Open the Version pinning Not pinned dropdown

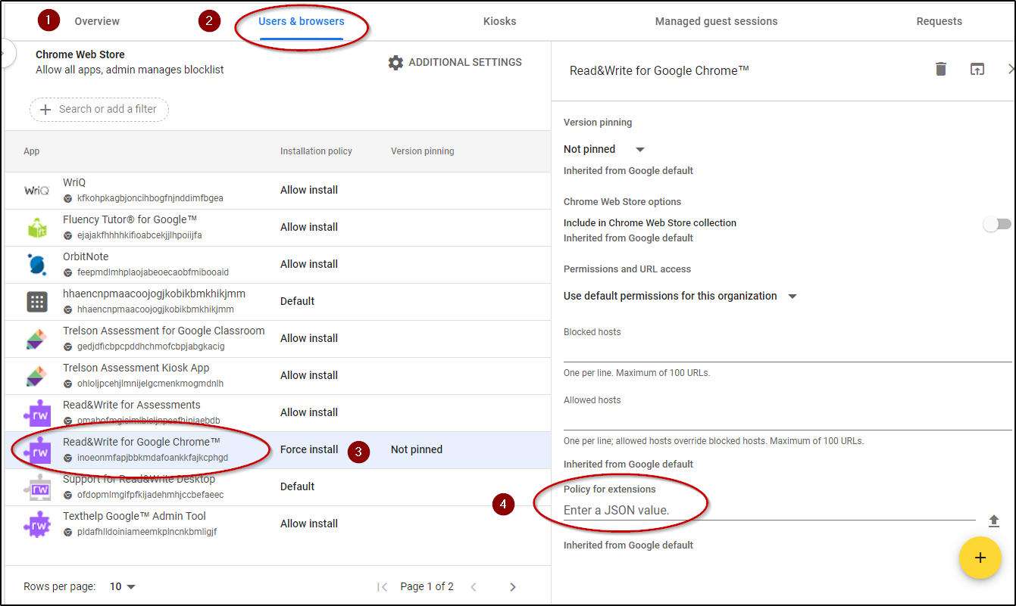pos(605,150)
